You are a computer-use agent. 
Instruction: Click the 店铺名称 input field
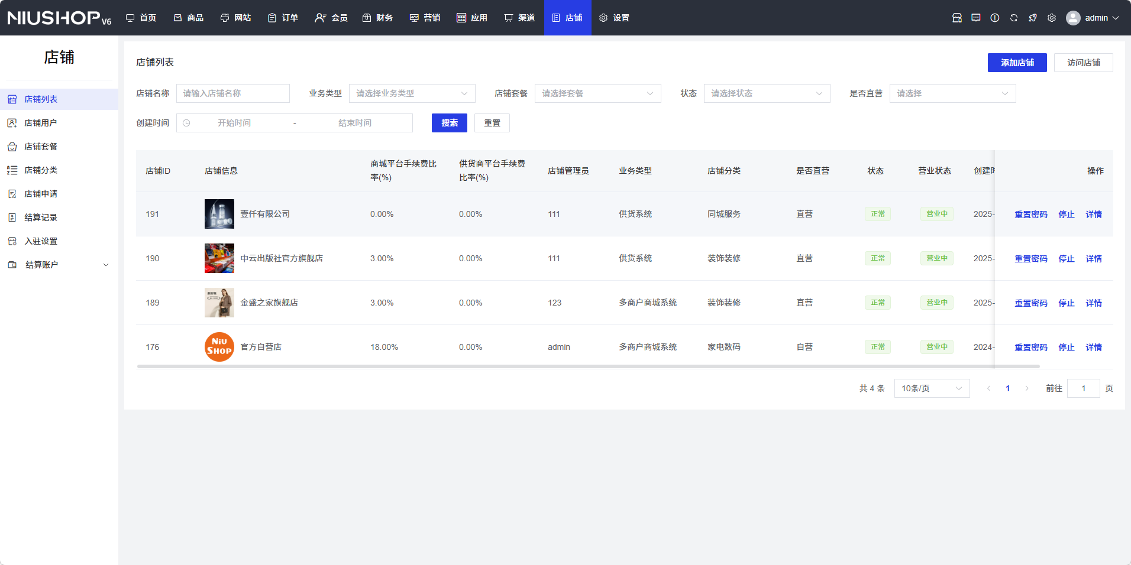(232, 93)
